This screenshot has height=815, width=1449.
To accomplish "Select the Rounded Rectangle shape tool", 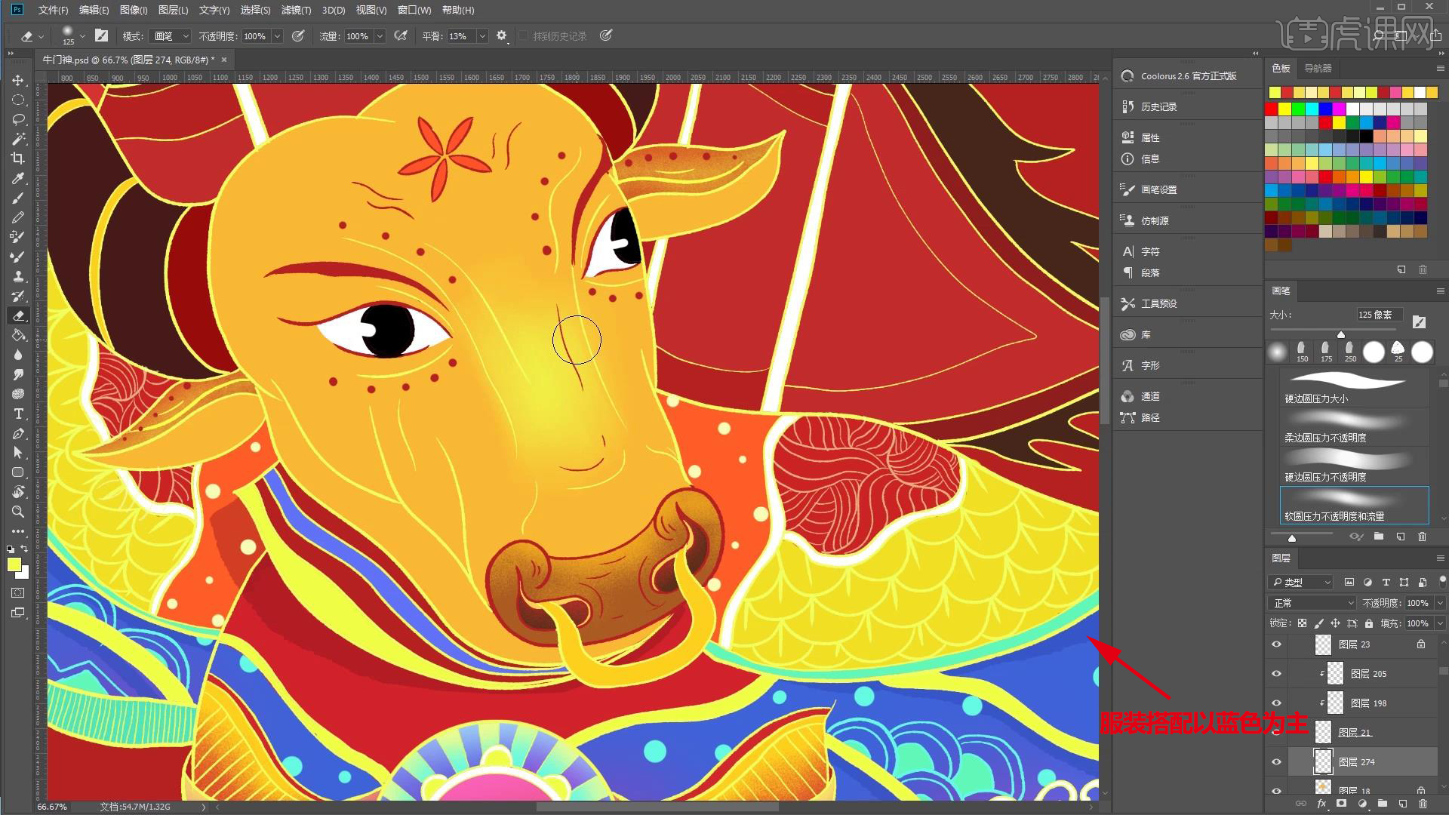I will point(18,472).
